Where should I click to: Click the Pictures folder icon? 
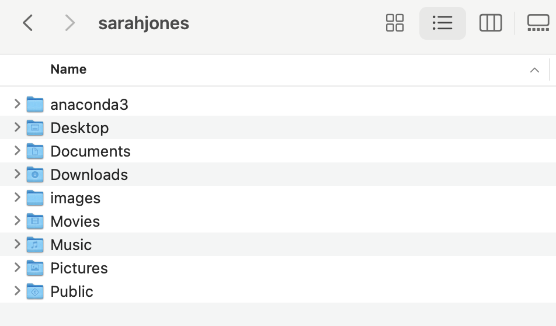coord(35,268)
